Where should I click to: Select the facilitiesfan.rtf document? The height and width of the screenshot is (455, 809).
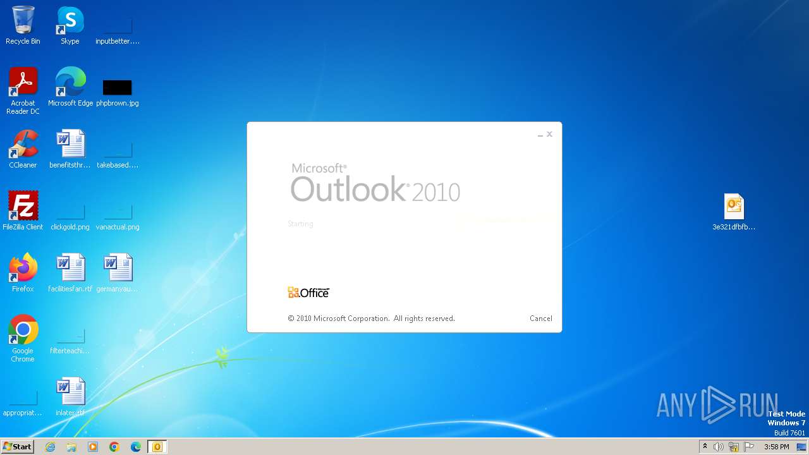click(x=70, y=273)
